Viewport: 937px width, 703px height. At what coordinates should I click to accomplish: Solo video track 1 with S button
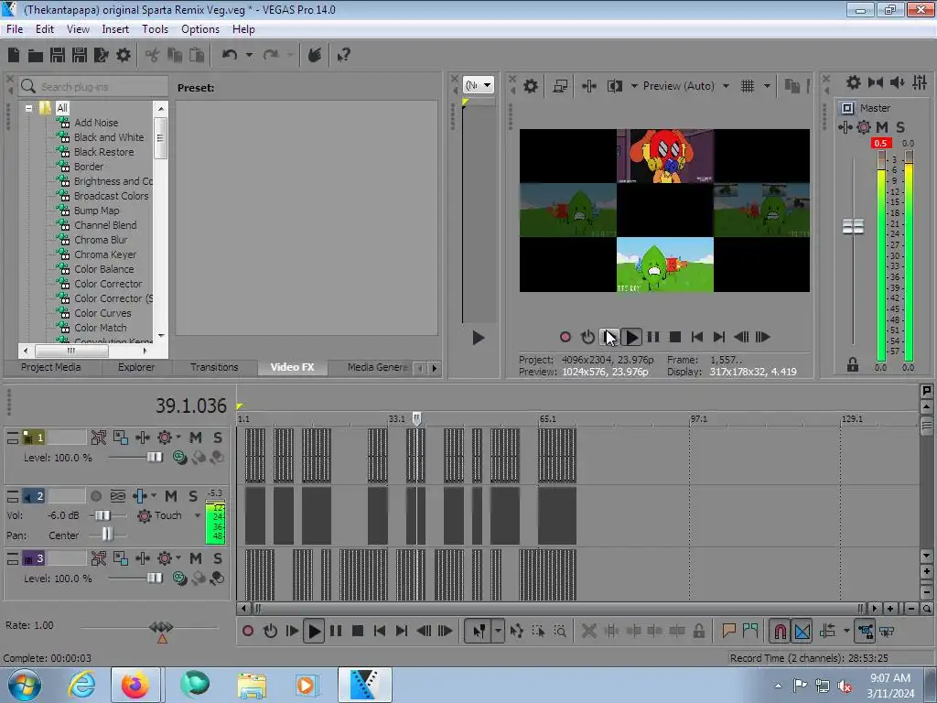[218, 438]
